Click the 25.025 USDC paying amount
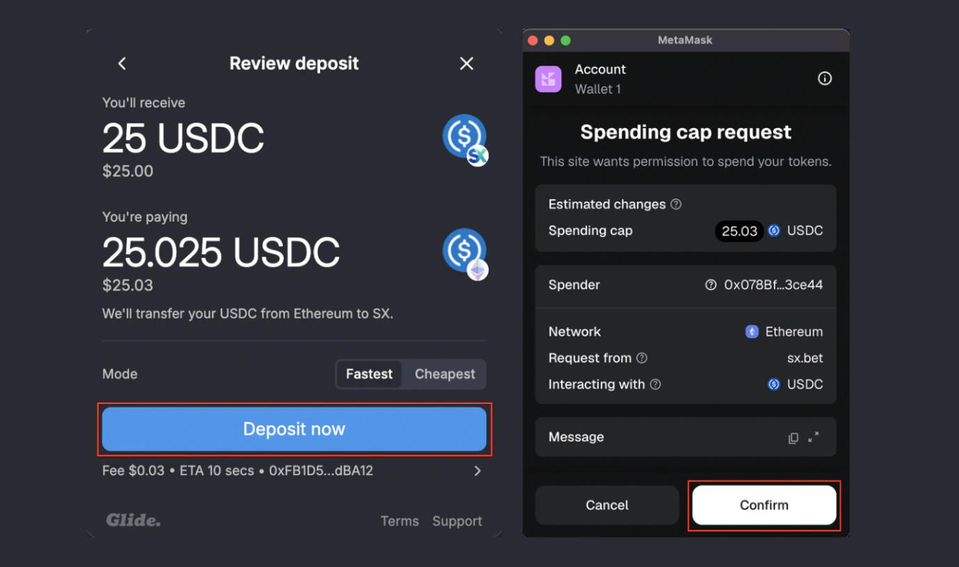The height and width of the screenshot is (567, 959). point(221,252)
